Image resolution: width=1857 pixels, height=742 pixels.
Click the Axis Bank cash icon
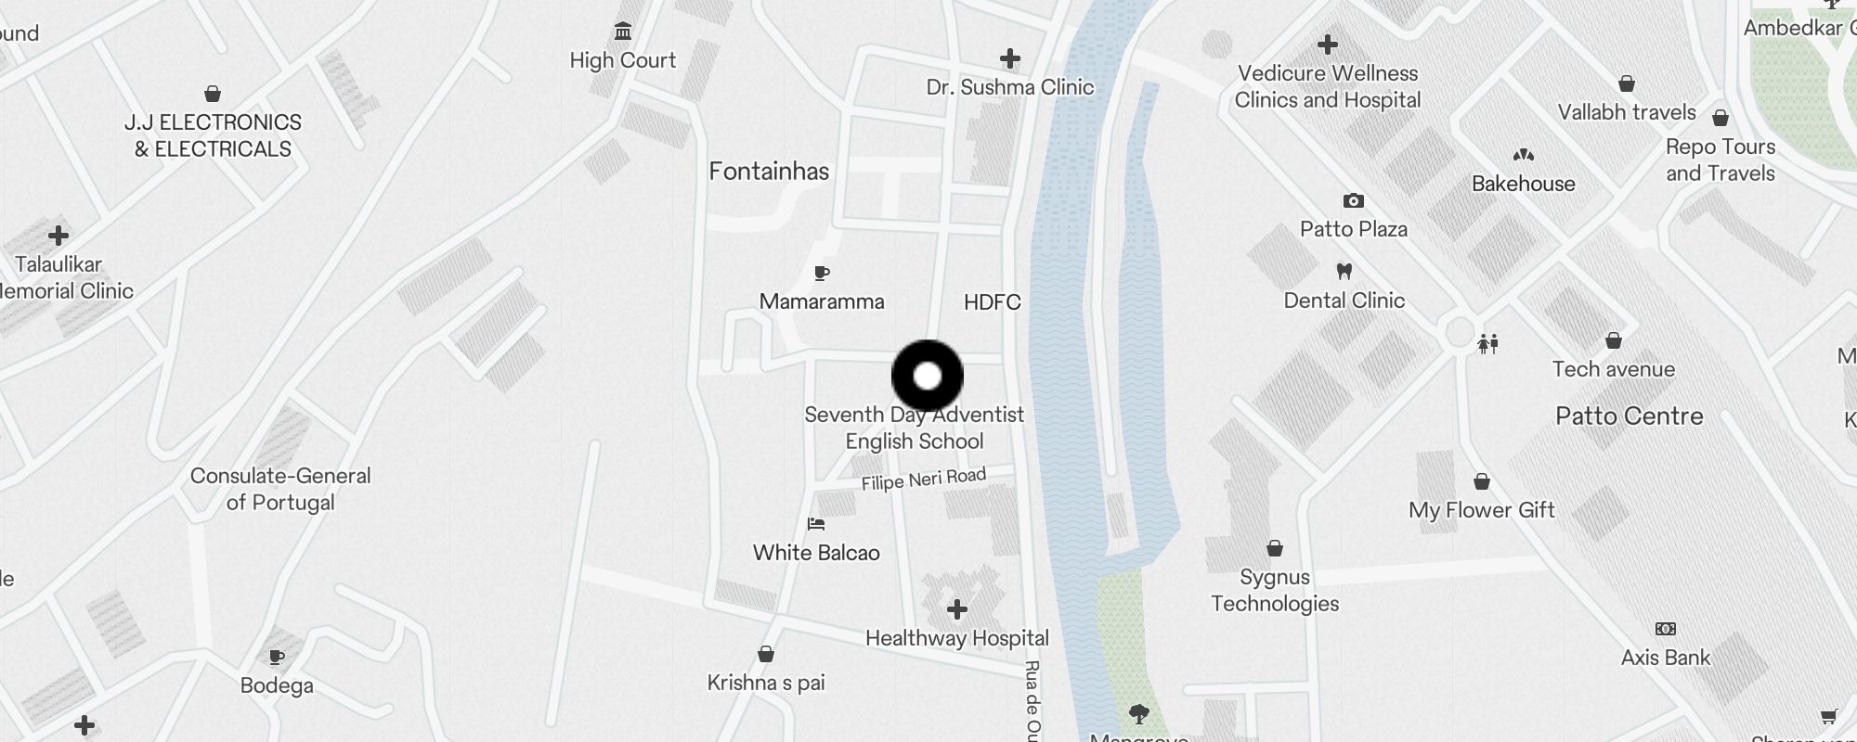(x=1666, y=629)
